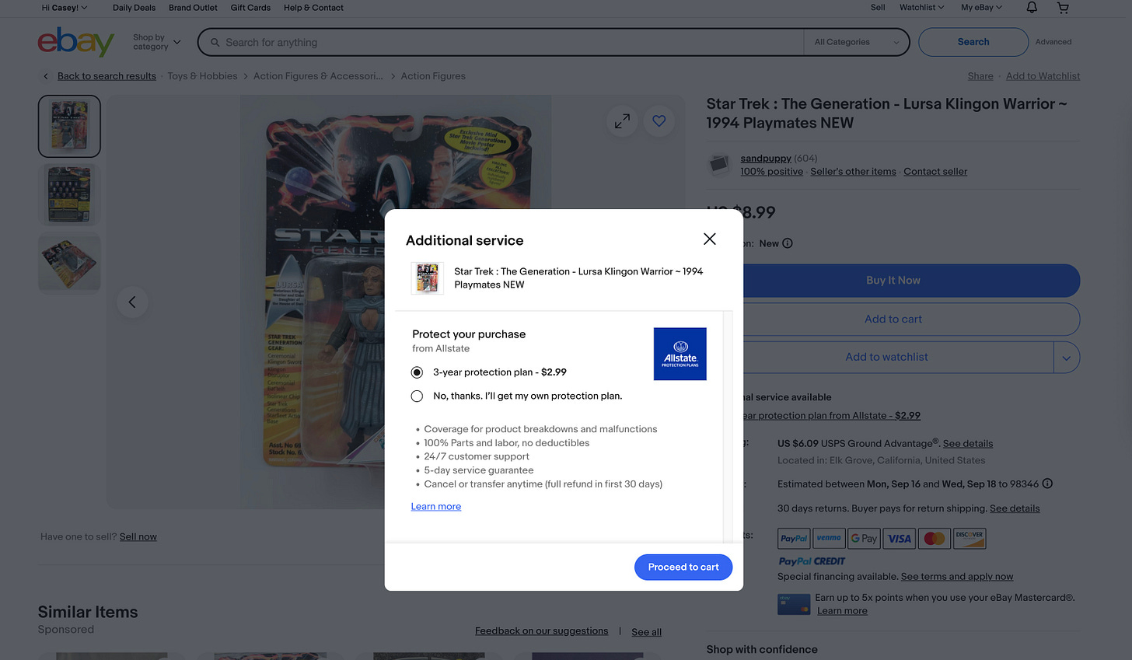Click the Proceed to cart button
Viewport: 1132px width, 660px height.
coord(683,567)
